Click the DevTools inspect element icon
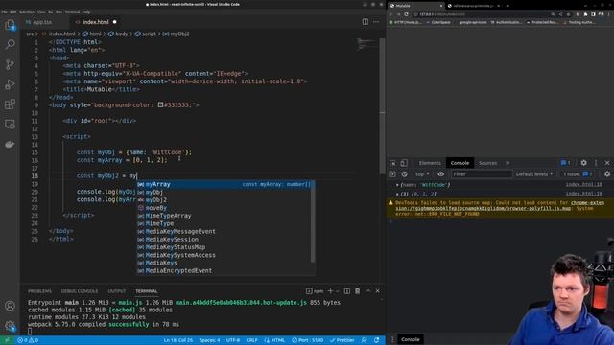 pos(392,163)
